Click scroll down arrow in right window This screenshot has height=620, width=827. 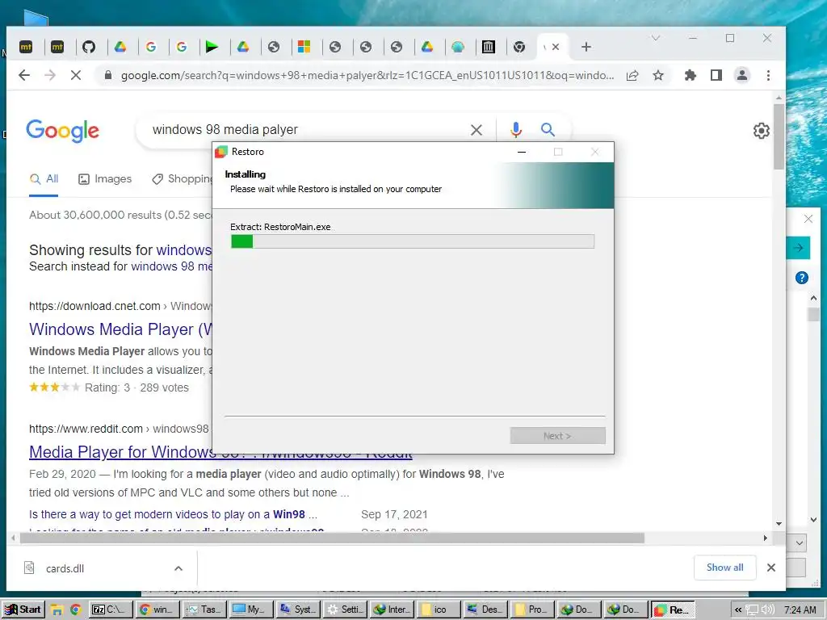point(813,520)
